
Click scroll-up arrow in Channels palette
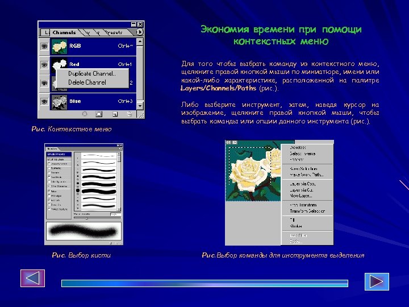tap(140, 42)
